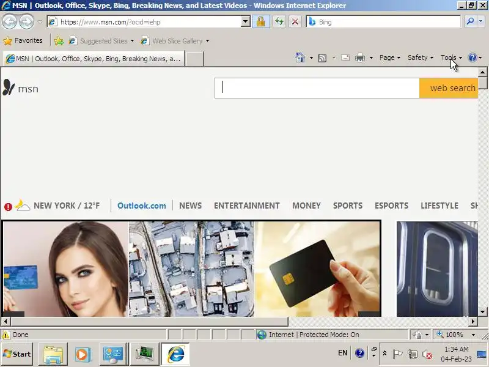Open the recent pages dropdown arrow
This screenshot has width=489, height=367.
pyautogui.click(x=40, y=22)
